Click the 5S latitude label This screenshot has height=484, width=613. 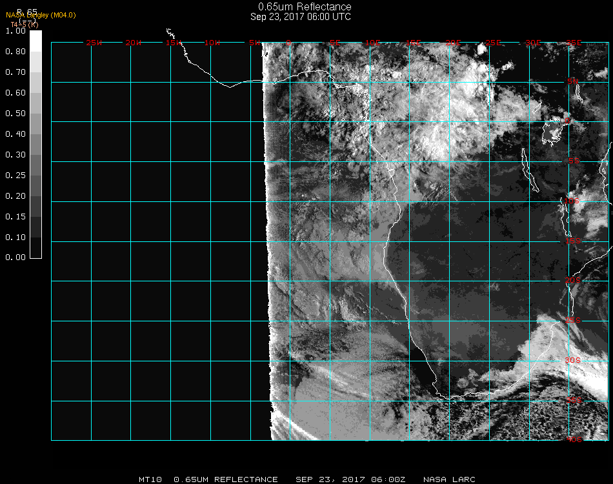click(x=574, y=161)
